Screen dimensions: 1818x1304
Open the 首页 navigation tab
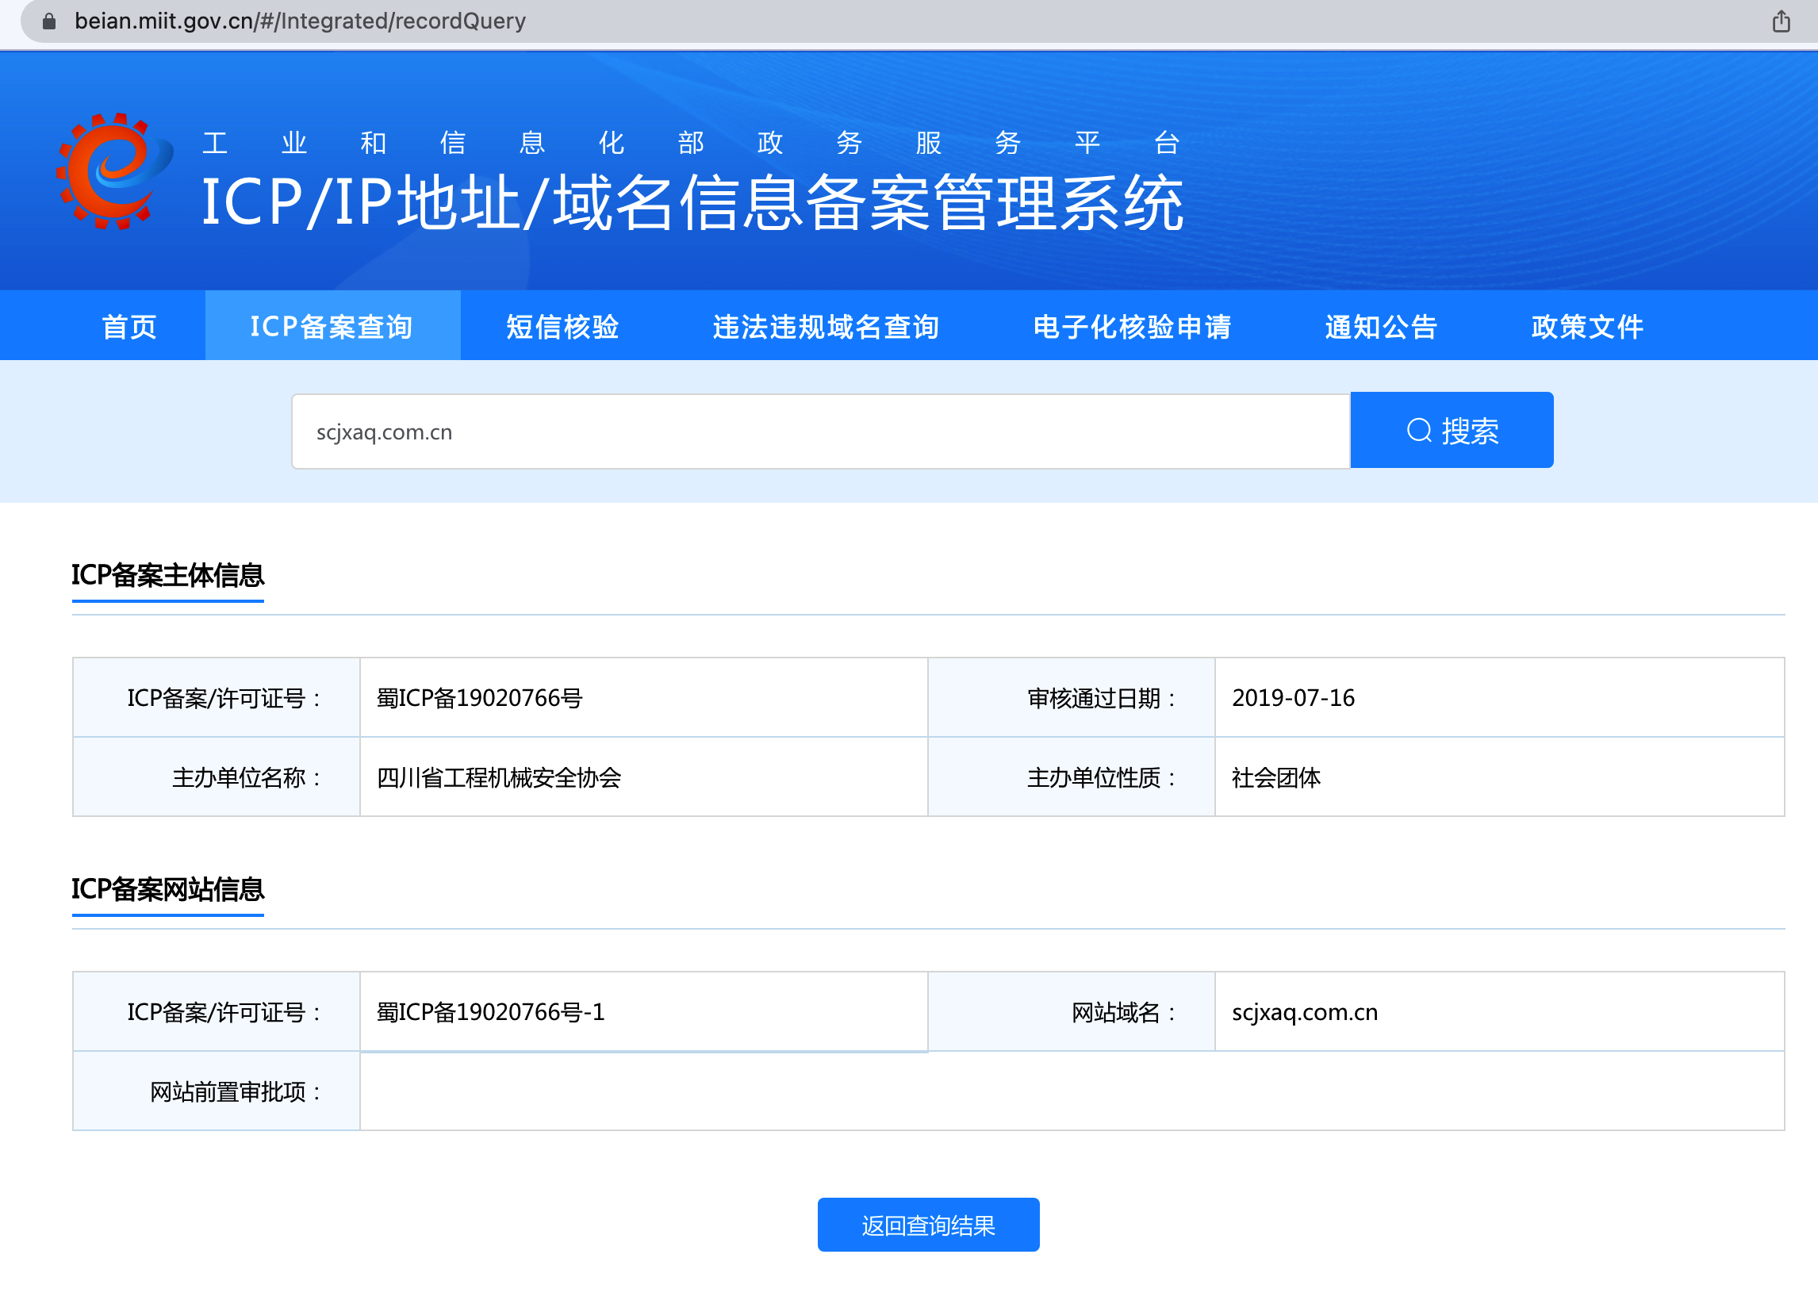[129, 326]
